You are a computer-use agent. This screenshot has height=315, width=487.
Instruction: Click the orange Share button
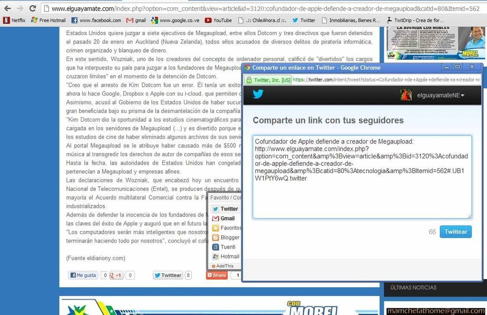pos(217,275)
